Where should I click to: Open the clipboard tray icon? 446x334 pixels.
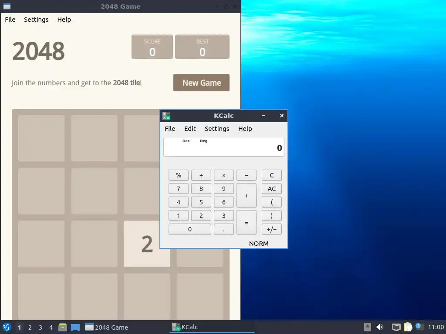pos(408,327)
